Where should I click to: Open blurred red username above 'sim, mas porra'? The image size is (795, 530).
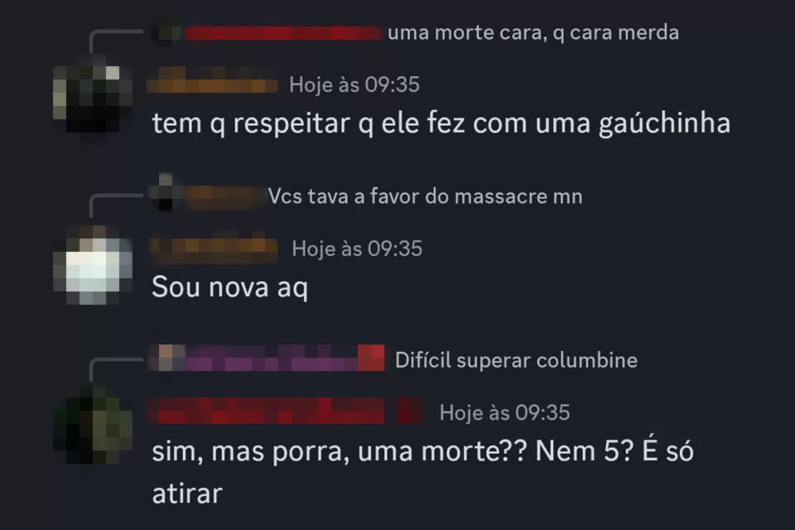pyautogui.click(x=286, y=411)
